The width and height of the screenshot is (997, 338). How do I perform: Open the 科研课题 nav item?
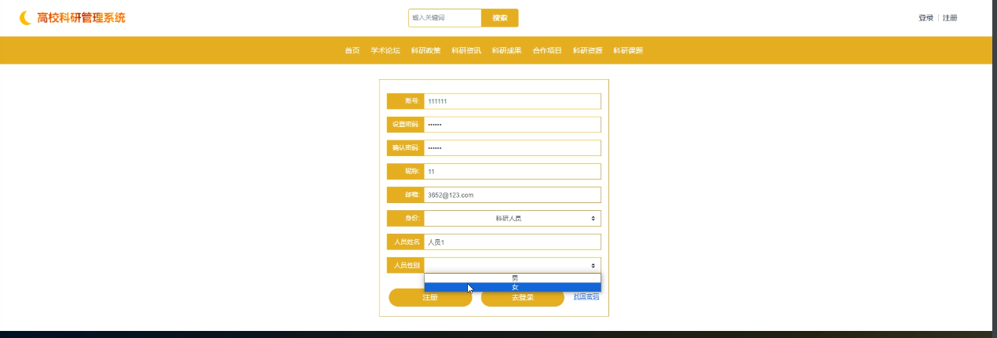point(628,50)
